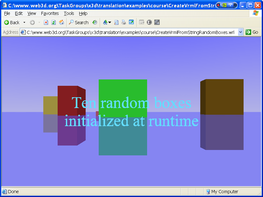Click the Back navigation button

[12, 23]
